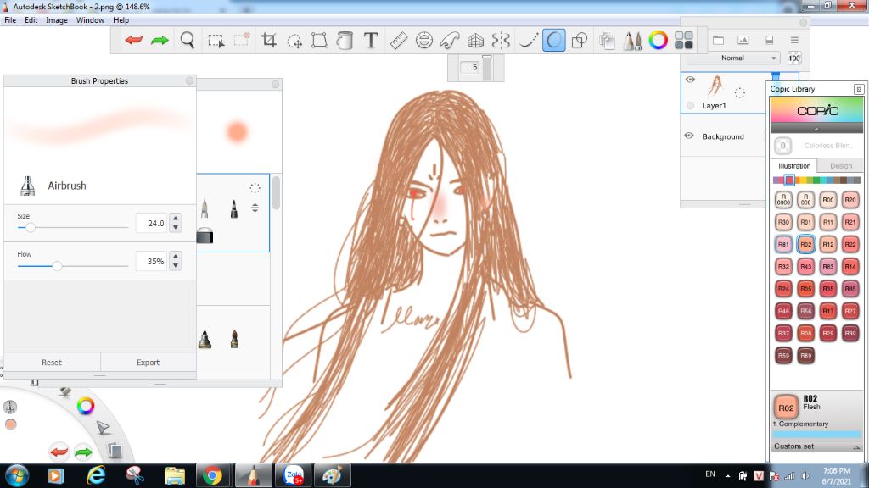The image size is (869, 488).
Task: Open the File menu
Action: (10, 20)
